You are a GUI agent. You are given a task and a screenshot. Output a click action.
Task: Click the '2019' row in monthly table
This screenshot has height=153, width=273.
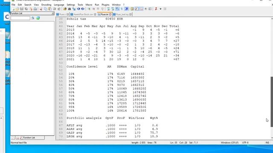tap(123, 52)
